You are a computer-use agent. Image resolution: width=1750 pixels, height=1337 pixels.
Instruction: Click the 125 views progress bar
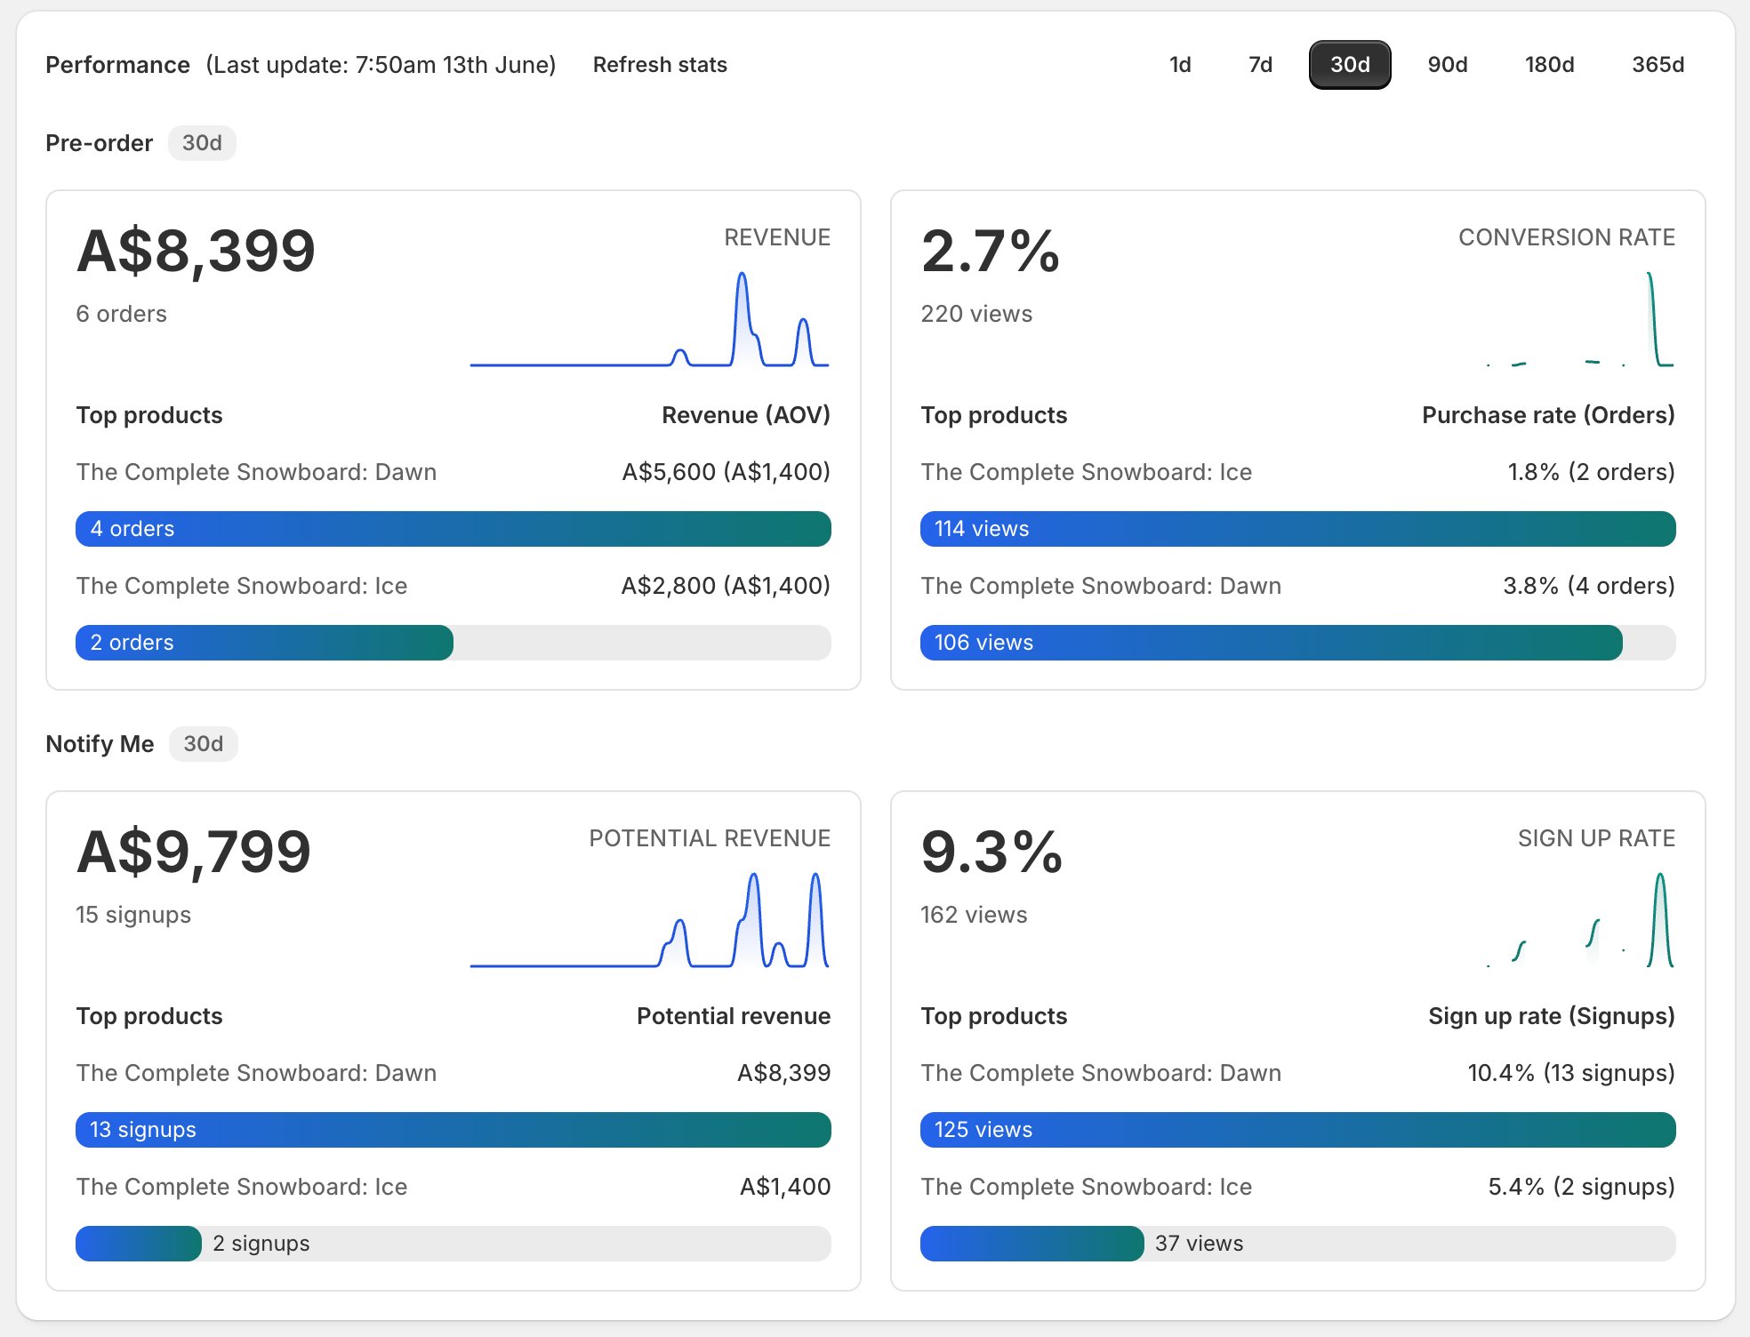1298,1130
